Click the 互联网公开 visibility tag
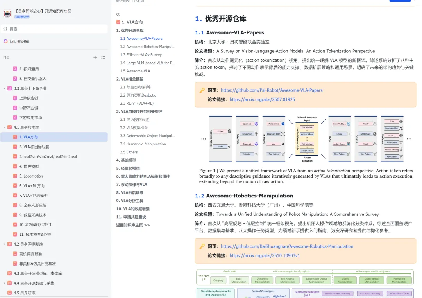The image size is (422, 298). coord(22,17)
